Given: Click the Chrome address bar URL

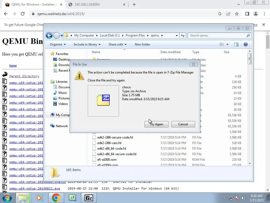Looking at the screenshot, I should click(61, 14).
